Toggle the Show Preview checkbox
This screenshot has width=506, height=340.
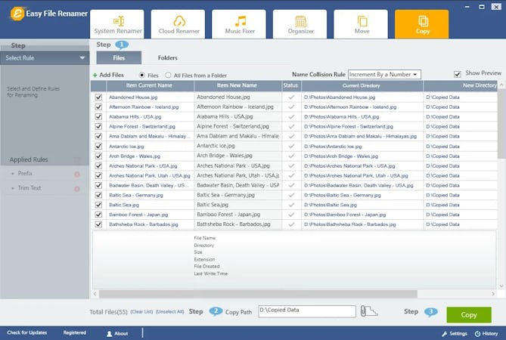[x=458, y=75]
